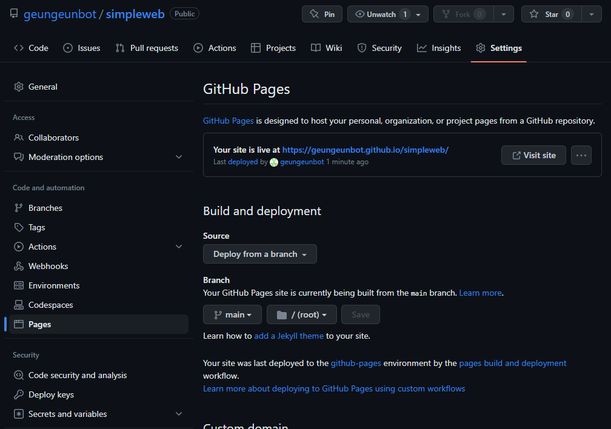Click the Projects table icon
This screenshot has height=429, width=611.
tap(256, 48)
